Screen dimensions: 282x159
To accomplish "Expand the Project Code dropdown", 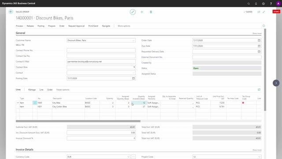I will pos(259,157).
